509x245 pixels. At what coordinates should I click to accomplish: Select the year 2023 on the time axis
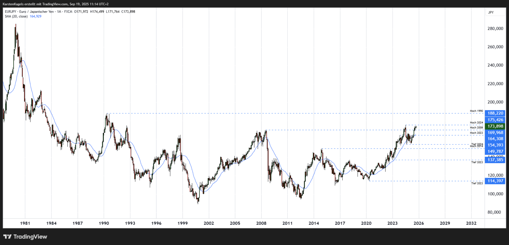(392, 223)
